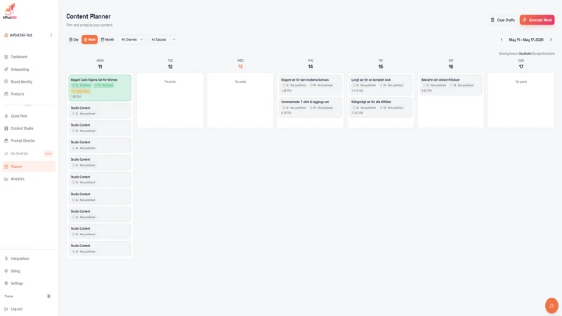Click the Ad Director megaphone icon

click(6, 154)
